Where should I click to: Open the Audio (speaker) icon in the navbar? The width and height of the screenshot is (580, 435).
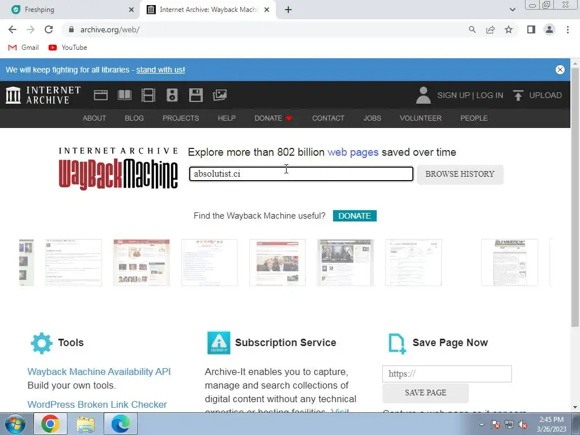pyautogui.click(x=172, y=95)
